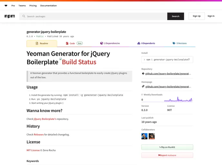Click the Beta badge on Code tab
The image size is (222, 165).
(x=80, y=43)
